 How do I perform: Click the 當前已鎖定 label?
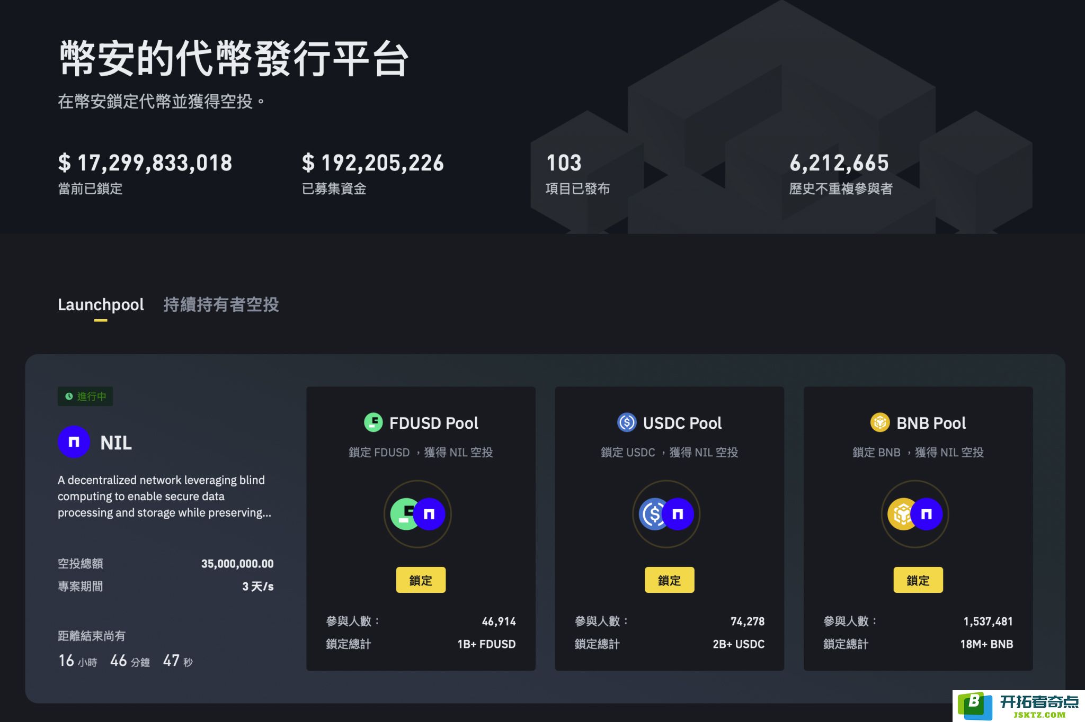(x=90, y=189)
